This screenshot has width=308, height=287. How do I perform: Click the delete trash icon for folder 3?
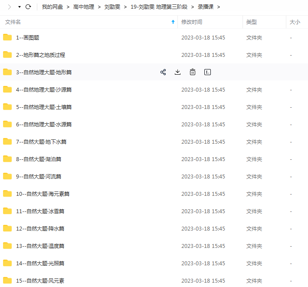click(192, 72)
